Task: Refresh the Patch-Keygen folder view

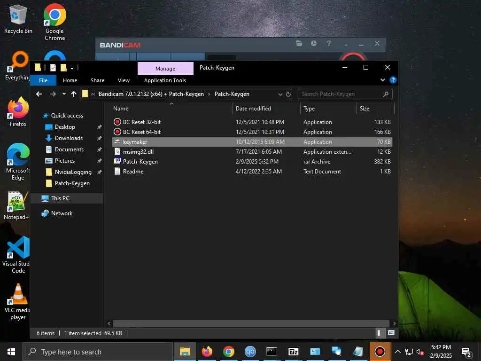Action: (288, 94)
